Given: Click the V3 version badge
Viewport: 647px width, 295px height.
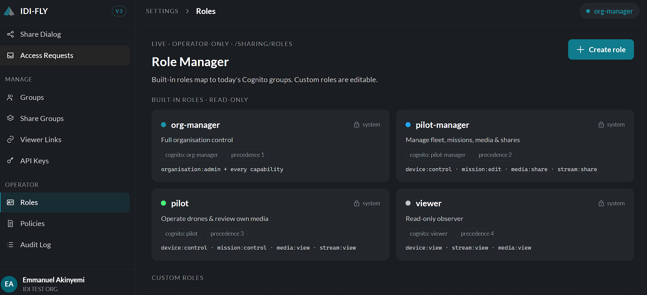Looking at the screenshot, I should pos(119,11).
